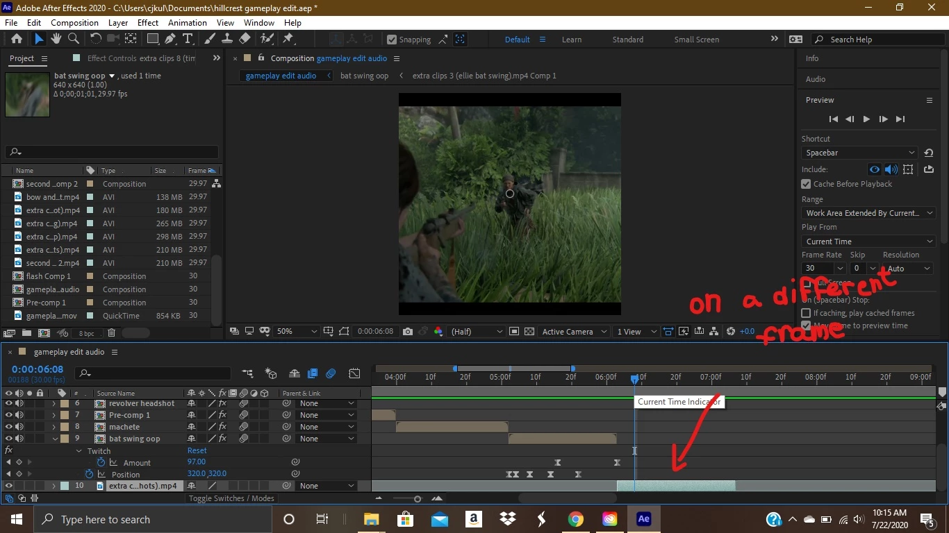The width and height of the screenshot is (949, 533).
Task: Create new composition in Project panel
Action: tap(44, 334)
